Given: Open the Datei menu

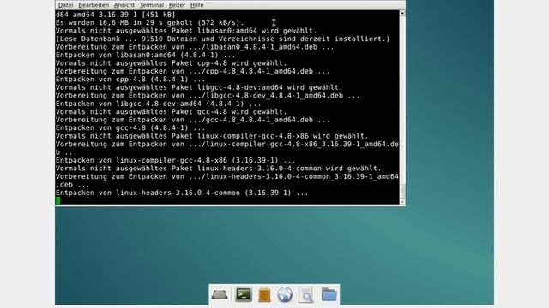Looking at the screenshot, I should point(65,5).
